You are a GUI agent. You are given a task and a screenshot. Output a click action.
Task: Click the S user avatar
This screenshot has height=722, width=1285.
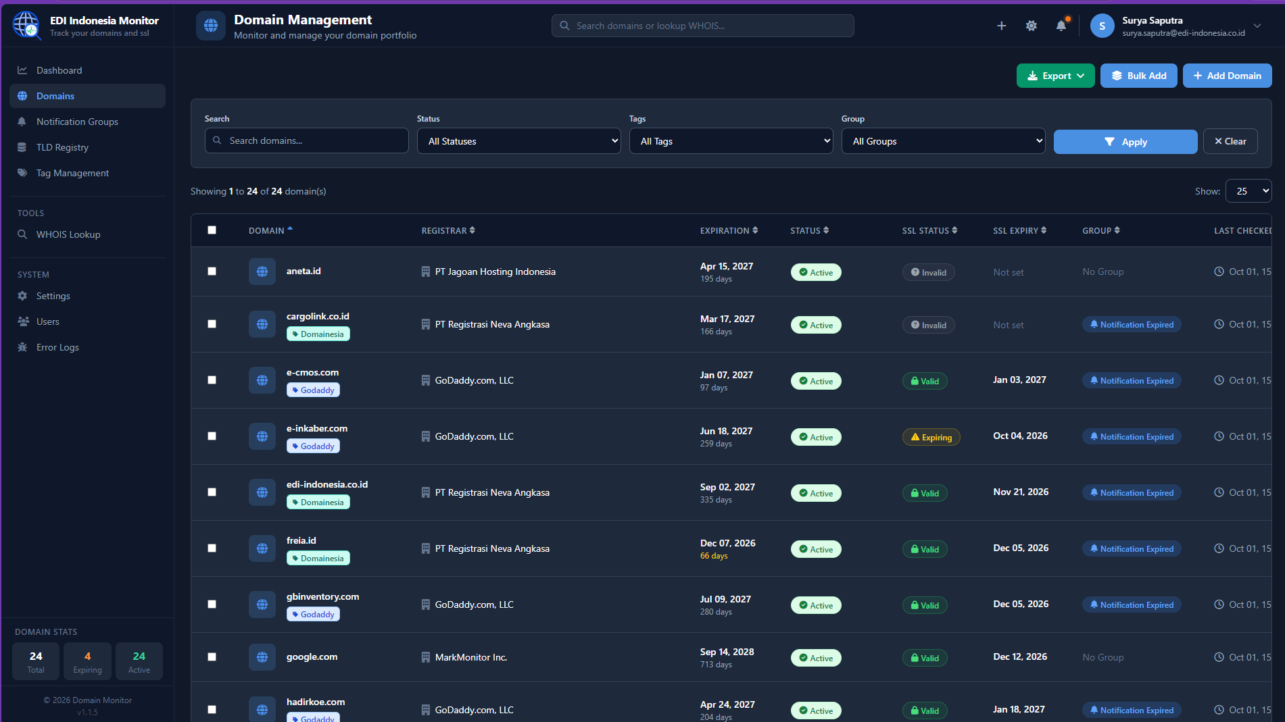(1102, 26)
